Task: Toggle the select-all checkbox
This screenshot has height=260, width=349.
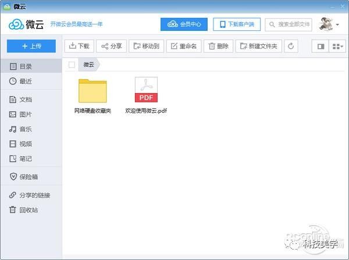Action: point(72,65)
